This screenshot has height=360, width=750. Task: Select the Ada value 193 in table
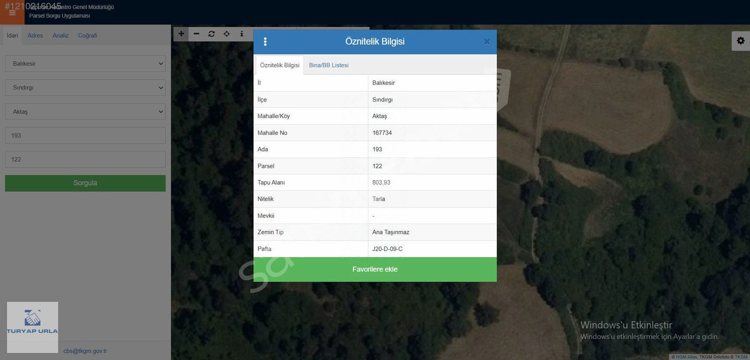[x=377, y=149]
